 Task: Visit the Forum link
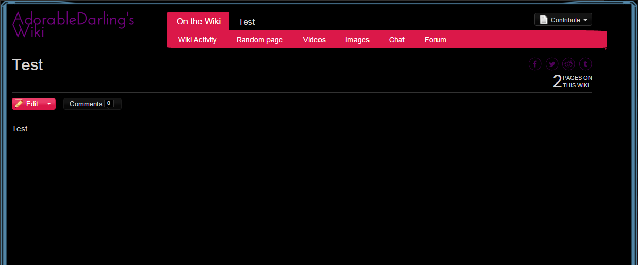(x=435, y=40)
